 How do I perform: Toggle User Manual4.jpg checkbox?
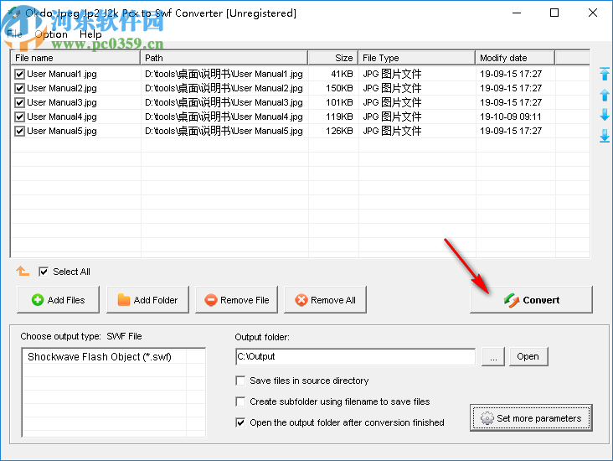pyautogui.click(x=19, y=117)
